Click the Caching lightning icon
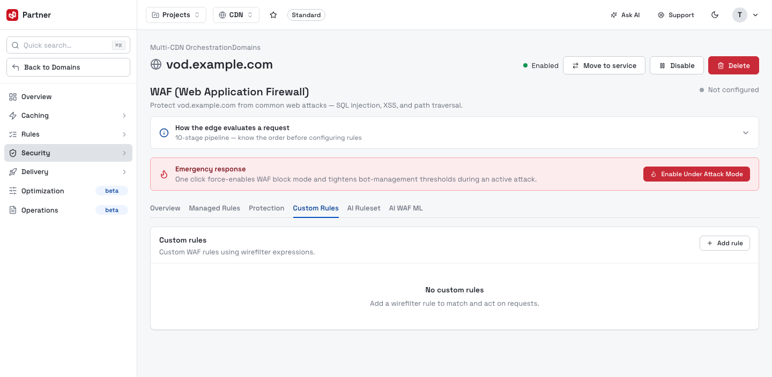The image size is (772, 377). point(13,116)
